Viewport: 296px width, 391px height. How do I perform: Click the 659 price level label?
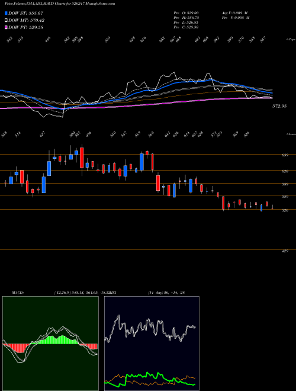tap(285, 155)
